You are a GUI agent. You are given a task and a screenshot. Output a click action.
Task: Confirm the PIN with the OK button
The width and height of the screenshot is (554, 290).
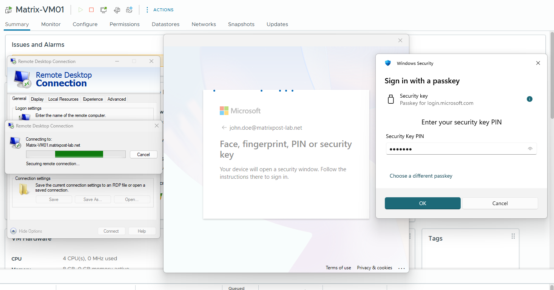click(423, 203)
